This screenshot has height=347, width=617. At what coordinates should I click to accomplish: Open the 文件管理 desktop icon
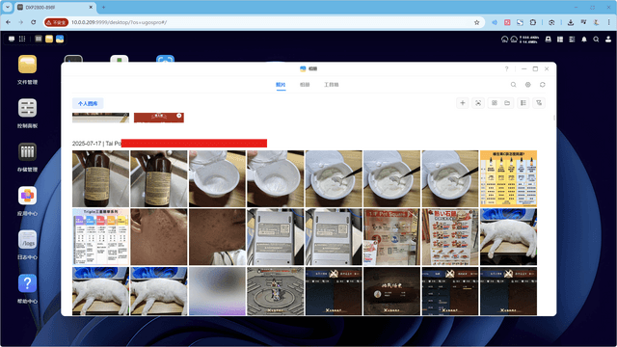(x=27, y=65)
